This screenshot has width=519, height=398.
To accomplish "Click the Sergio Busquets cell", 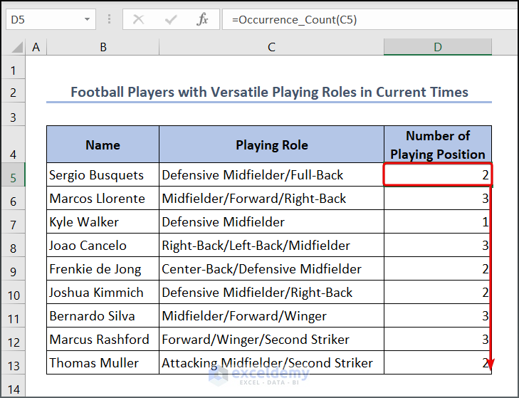I will [x=103, y=175].
